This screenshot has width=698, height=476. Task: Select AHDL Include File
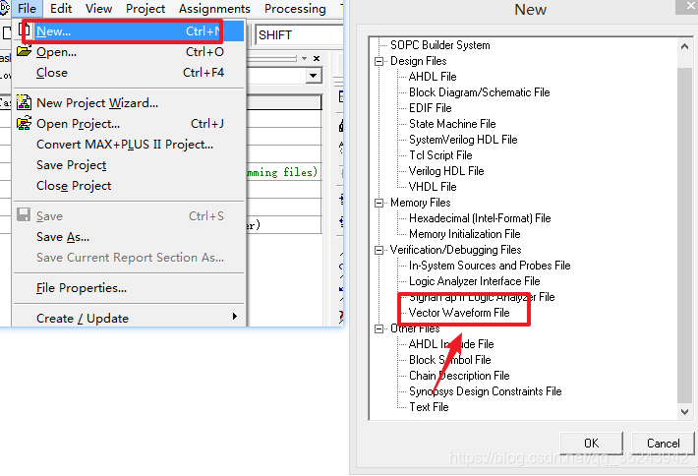pos(451,344)
